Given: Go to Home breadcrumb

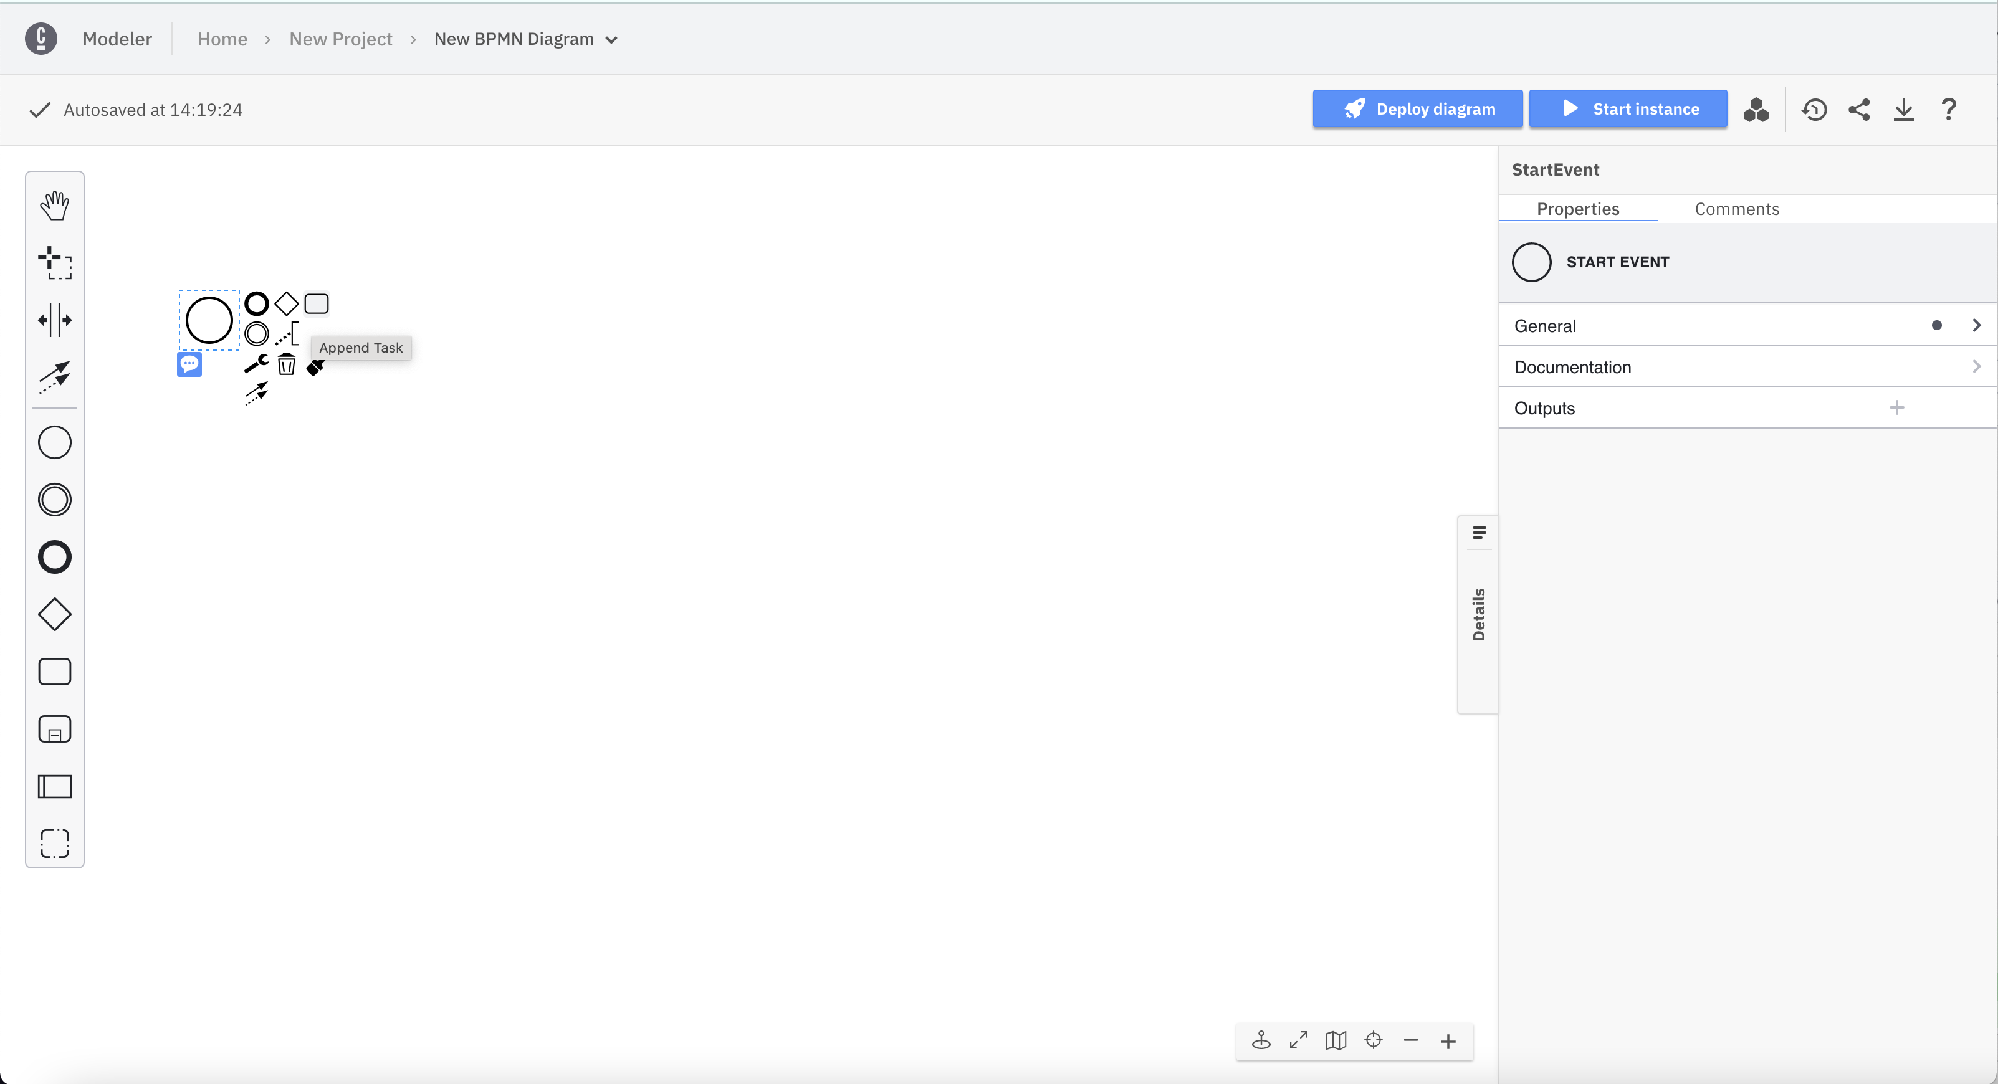Looking at the screenshot, I should pyautogui.click(x=222, y=39).
